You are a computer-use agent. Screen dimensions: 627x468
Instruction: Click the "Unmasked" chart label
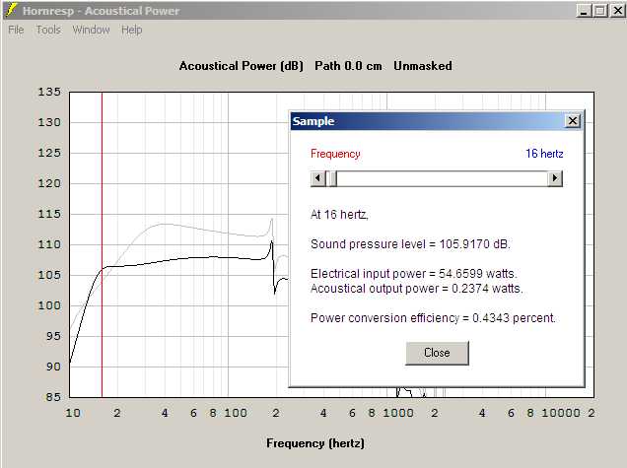pos(423,66)
